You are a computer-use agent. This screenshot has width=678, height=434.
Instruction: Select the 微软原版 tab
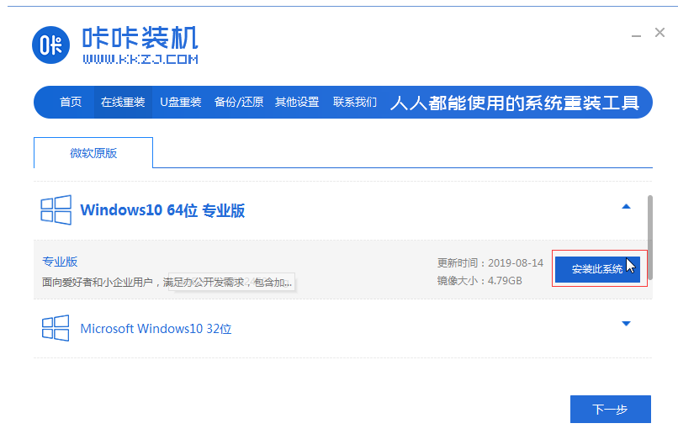coord(93,152)
